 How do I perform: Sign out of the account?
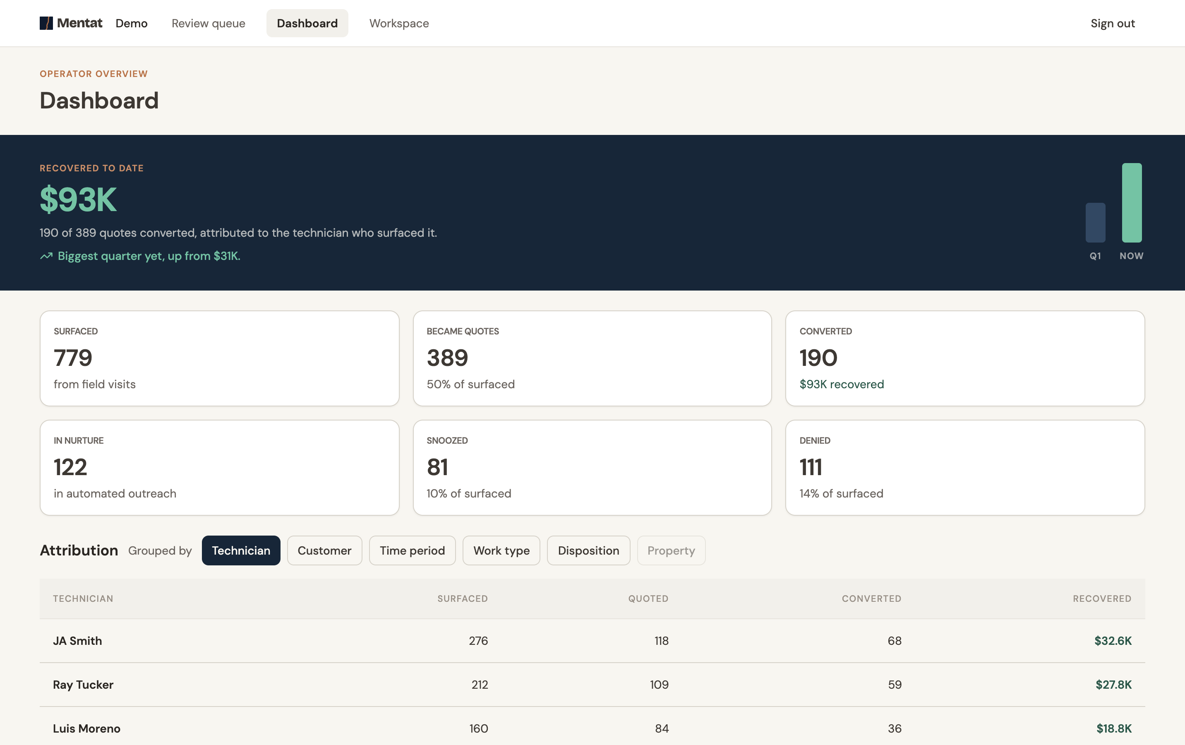(x=1113, y=23)
